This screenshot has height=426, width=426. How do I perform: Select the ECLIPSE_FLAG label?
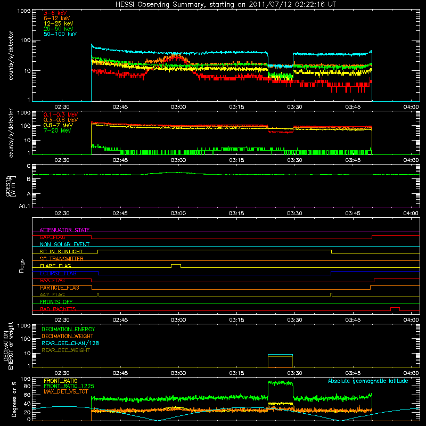click(58, 273)
